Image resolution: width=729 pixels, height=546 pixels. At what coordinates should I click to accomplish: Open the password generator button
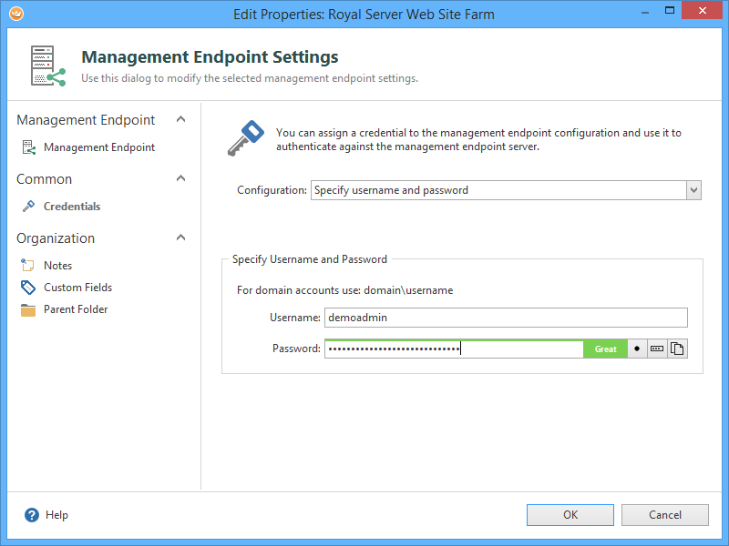click(657, 349)
